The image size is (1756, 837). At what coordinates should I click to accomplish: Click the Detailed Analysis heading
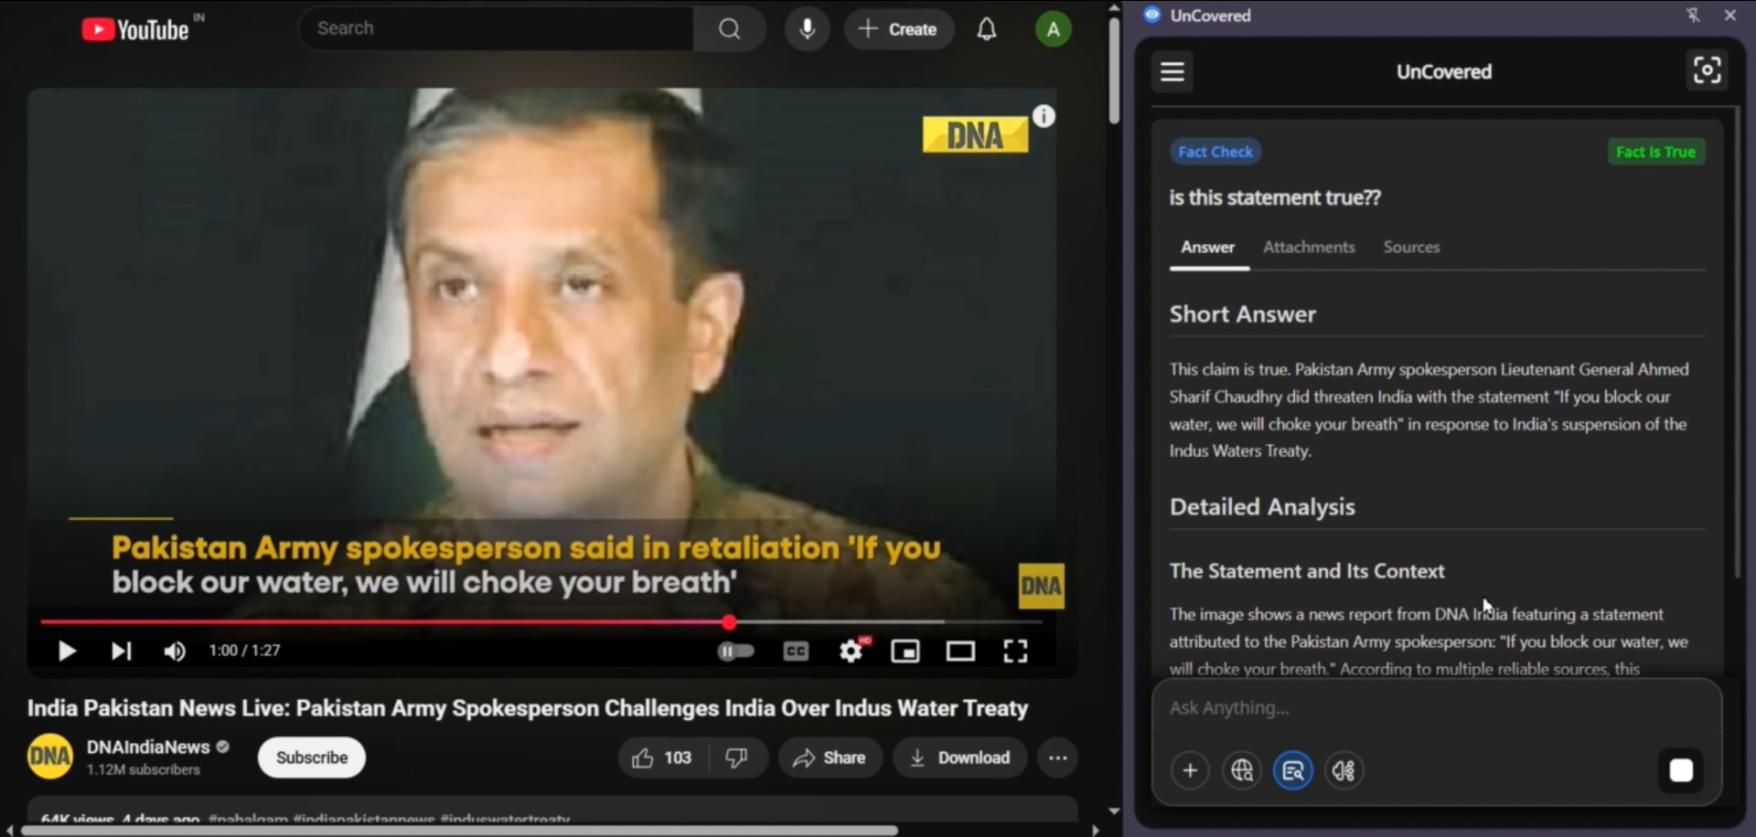click(x=1262, y=507)
